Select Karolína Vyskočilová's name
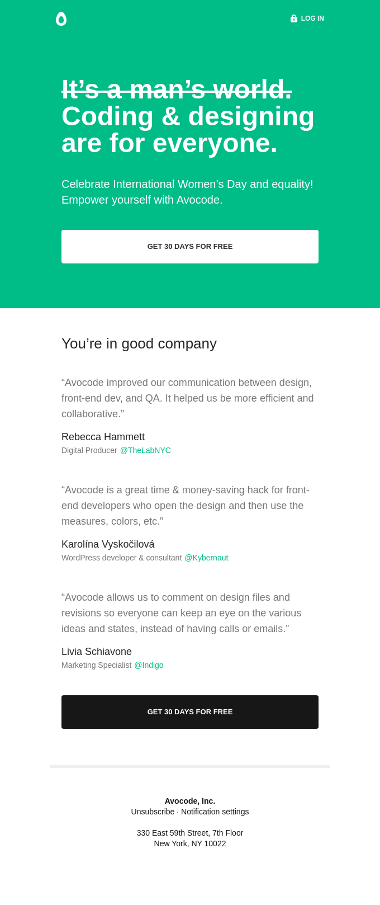 tap(108, 544)
